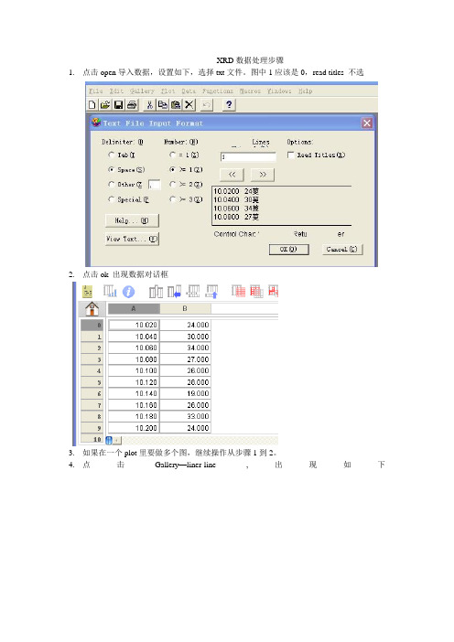454x642 pixels.
Task: Click the question mark Help icon
Action: pos(229,105)
